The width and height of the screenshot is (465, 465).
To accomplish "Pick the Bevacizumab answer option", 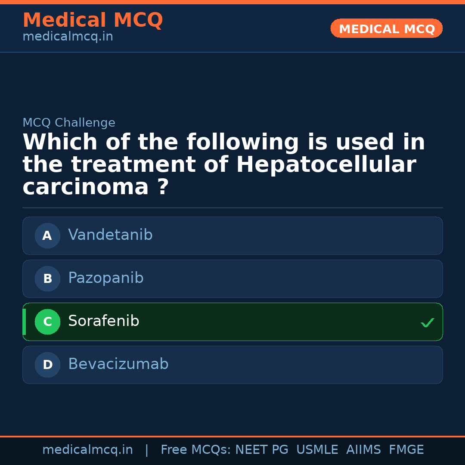I will point(118,364).
